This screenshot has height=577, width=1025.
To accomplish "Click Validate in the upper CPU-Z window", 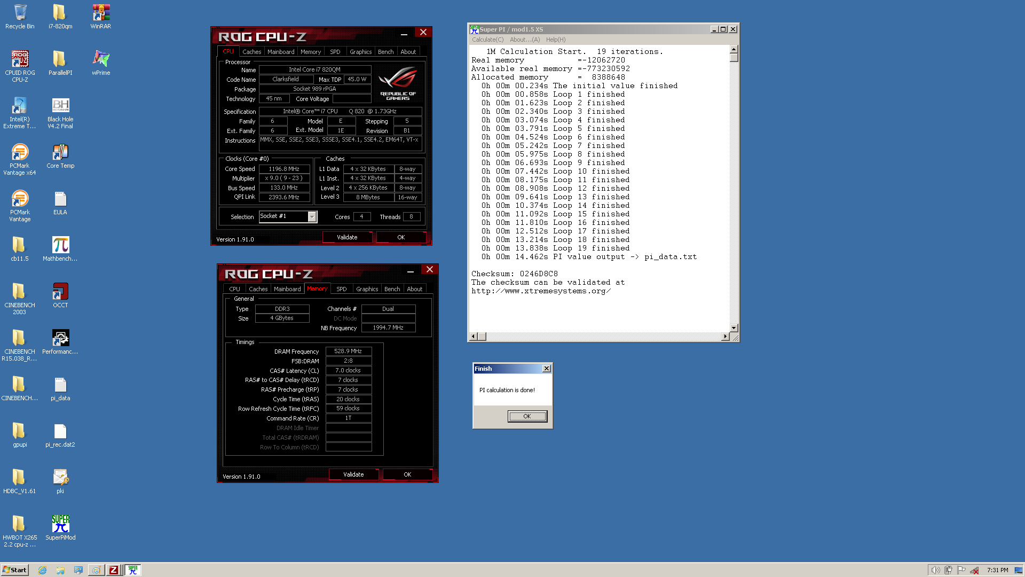I will click(347, 237).
